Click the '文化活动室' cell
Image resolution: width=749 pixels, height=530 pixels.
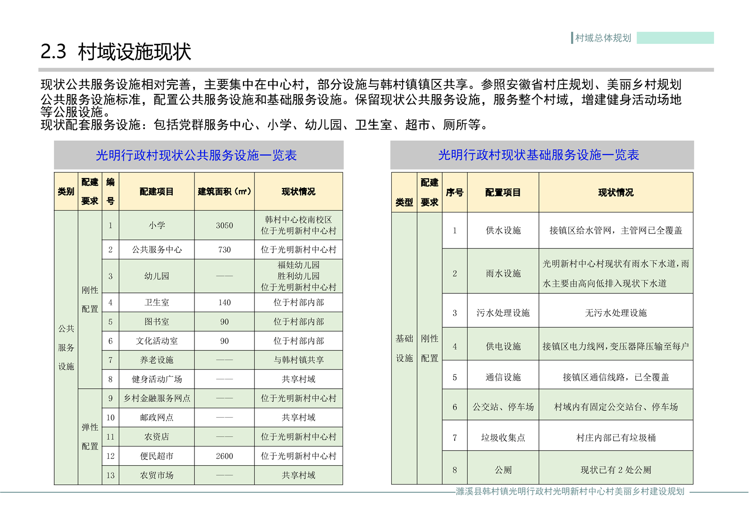click(x=157, y=341)
